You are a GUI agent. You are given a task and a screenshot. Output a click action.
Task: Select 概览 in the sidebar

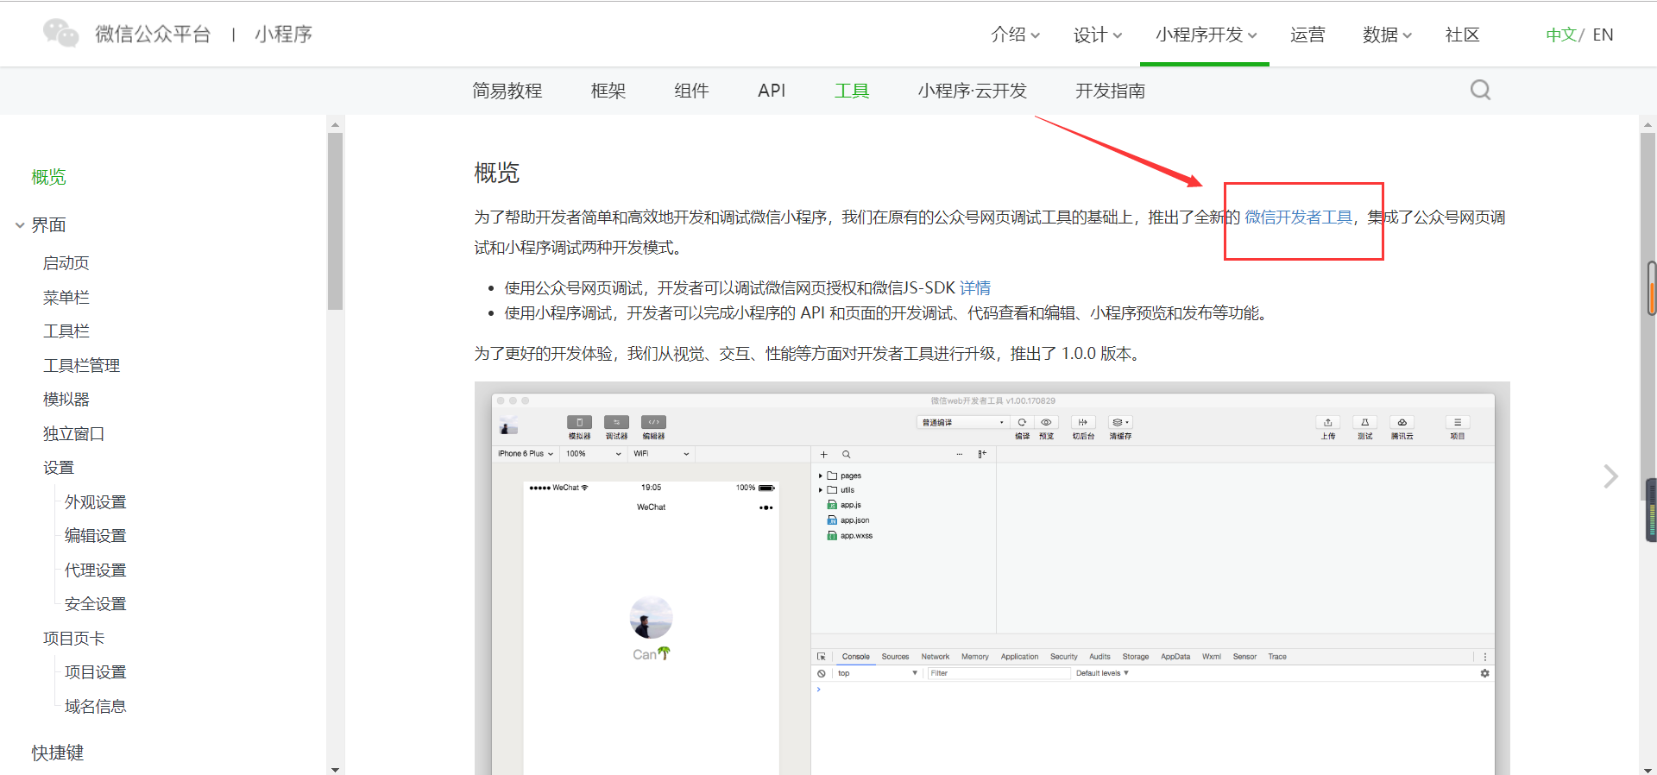[x=49, y=178]
